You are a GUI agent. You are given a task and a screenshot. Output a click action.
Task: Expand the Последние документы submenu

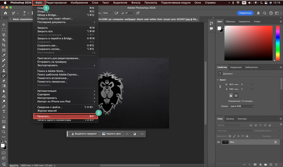point(66,22)
